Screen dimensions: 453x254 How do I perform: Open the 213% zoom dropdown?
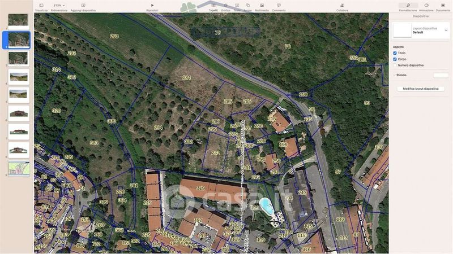tap(58, 5)
